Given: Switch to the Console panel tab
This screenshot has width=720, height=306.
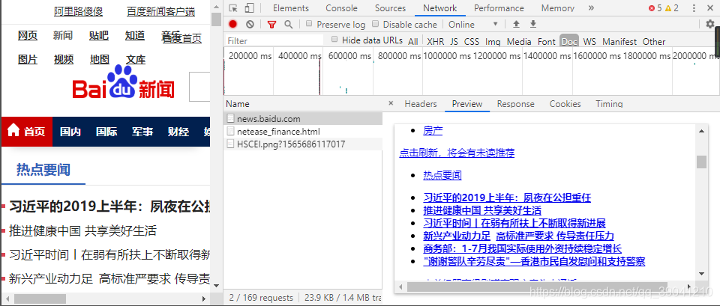Looking at the screenshot, I should [341, 8].
